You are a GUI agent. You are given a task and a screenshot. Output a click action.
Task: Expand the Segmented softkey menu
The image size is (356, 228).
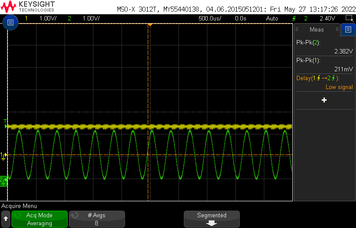(x=212, y=219)
